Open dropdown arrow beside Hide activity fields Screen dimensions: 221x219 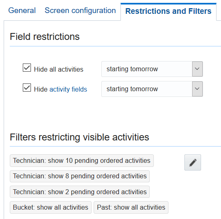197,89
